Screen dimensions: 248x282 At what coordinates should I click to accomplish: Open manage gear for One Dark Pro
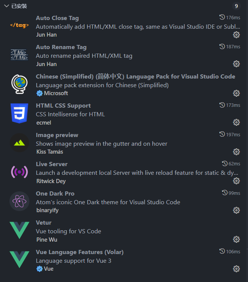click(236, 210)
